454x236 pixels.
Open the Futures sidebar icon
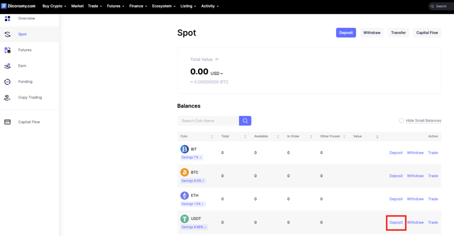[8, 50]
